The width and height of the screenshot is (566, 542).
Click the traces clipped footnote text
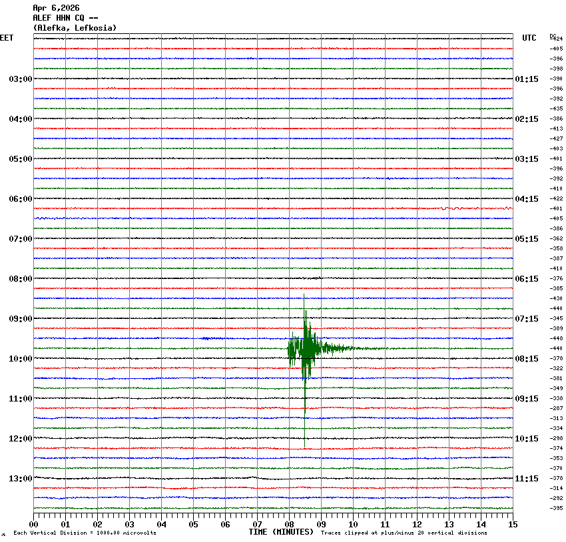[x=404, y=533]
